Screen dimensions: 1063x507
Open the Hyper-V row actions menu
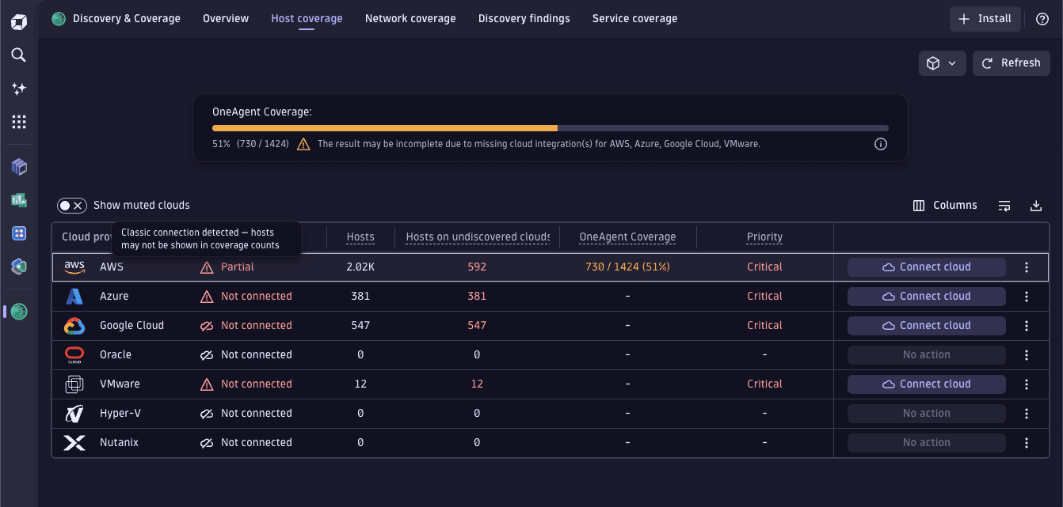point(1027,414)
